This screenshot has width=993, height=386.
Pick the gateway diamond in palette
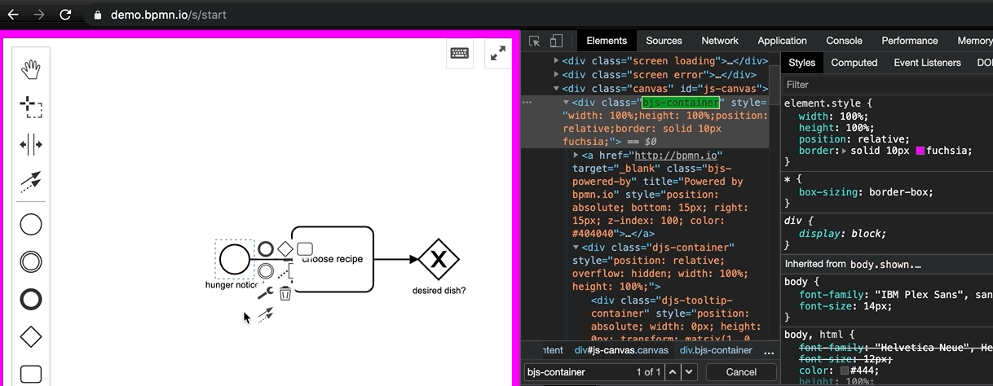point(31,336)
